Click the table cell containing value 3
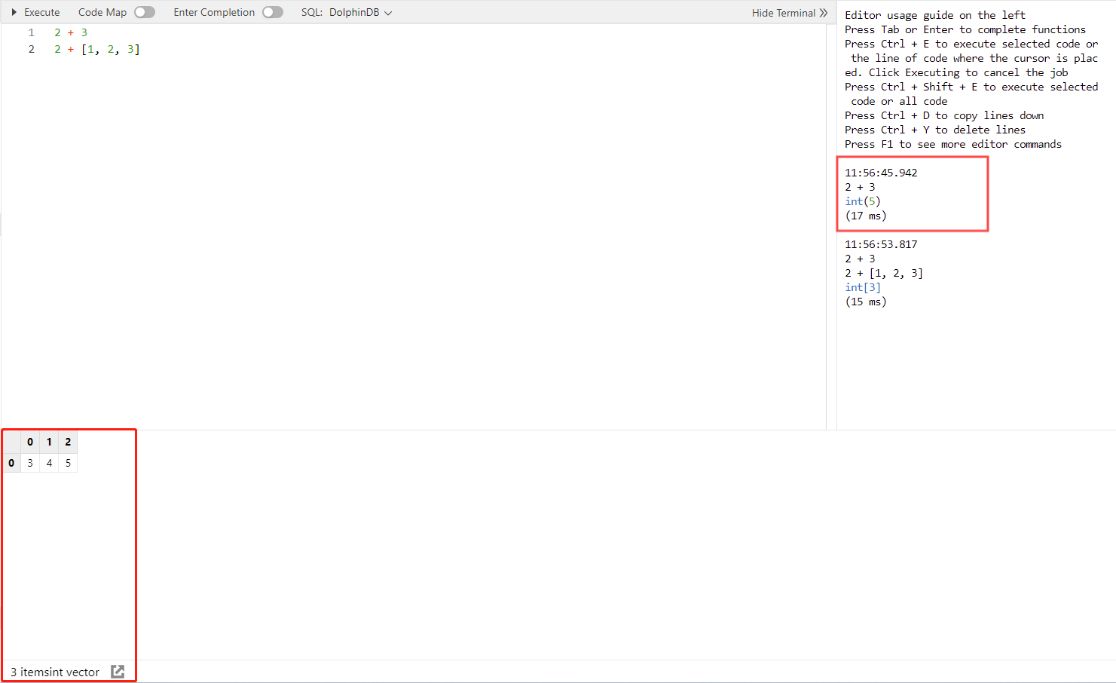Screen dimensions: 1116x683 pyautogui.click(x=30, y=463)
